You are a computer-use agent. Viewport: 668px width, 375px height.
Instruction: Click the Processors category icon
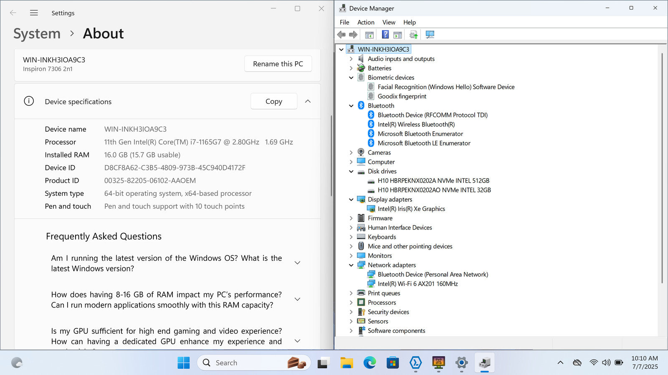[361, 302]
